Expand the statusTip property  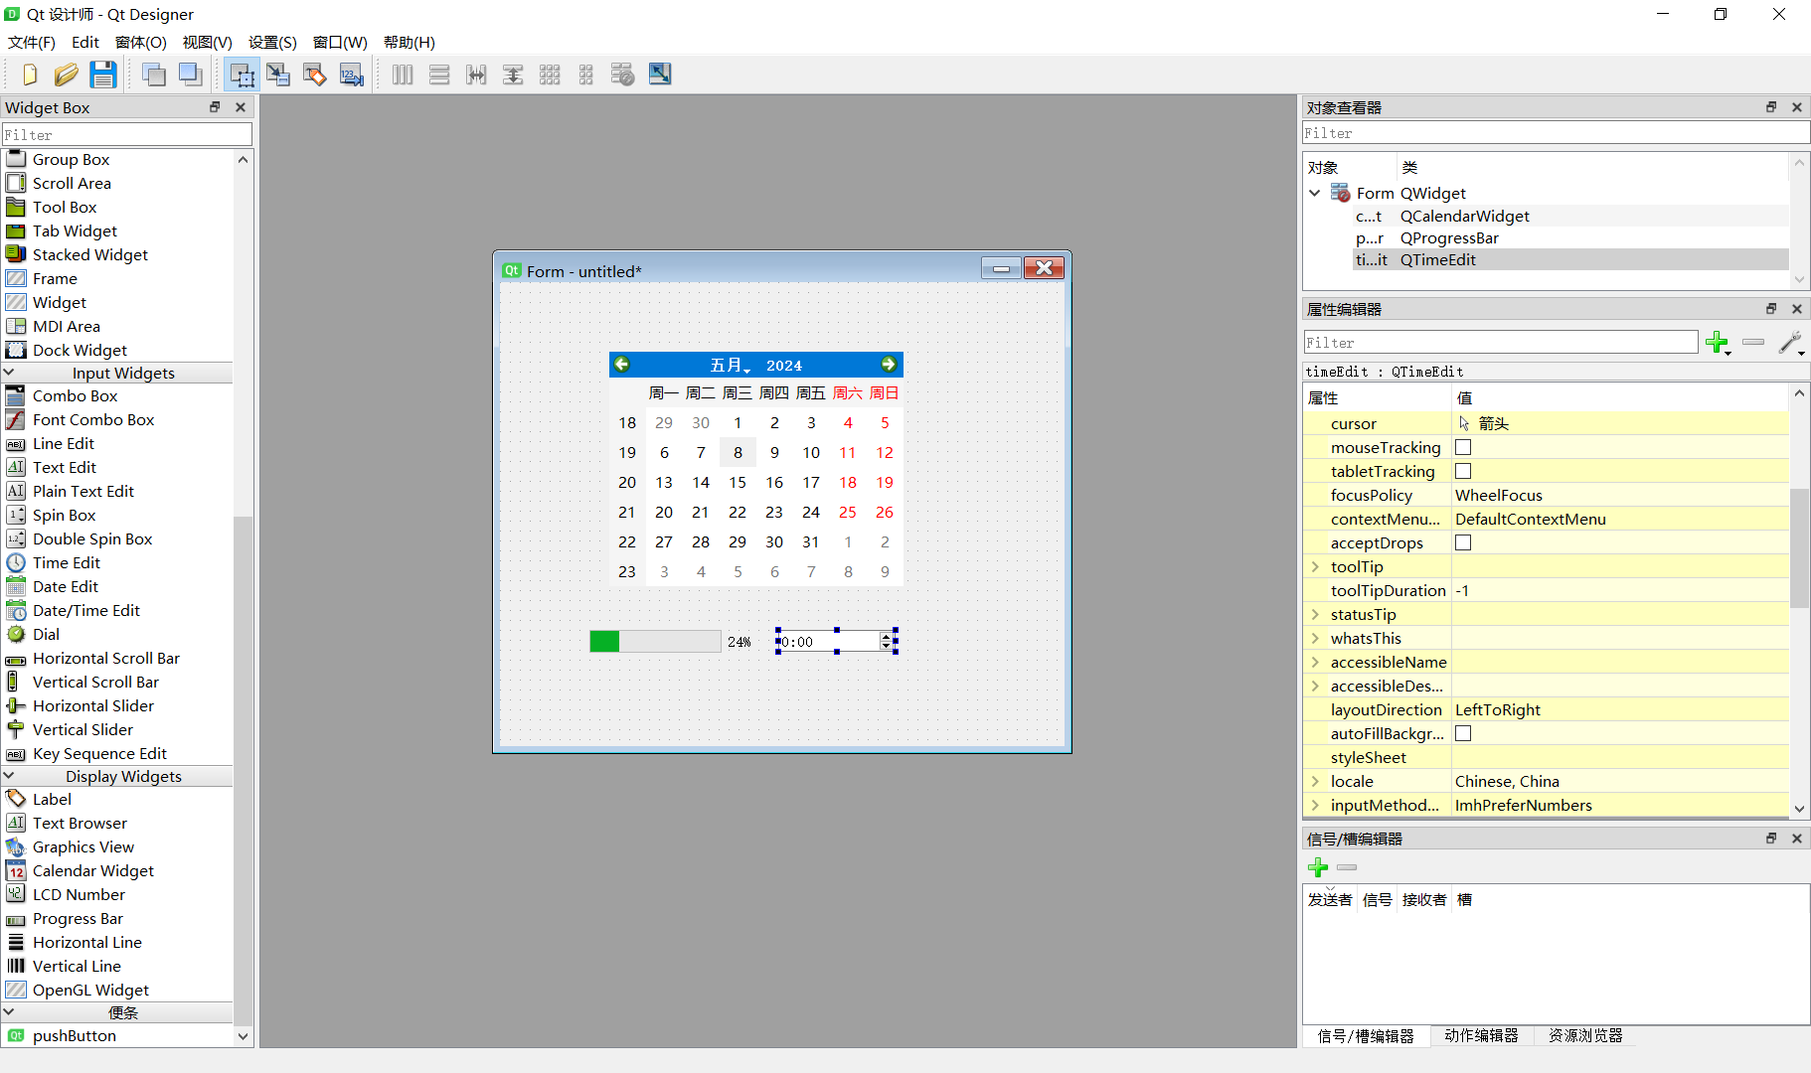1315,615
